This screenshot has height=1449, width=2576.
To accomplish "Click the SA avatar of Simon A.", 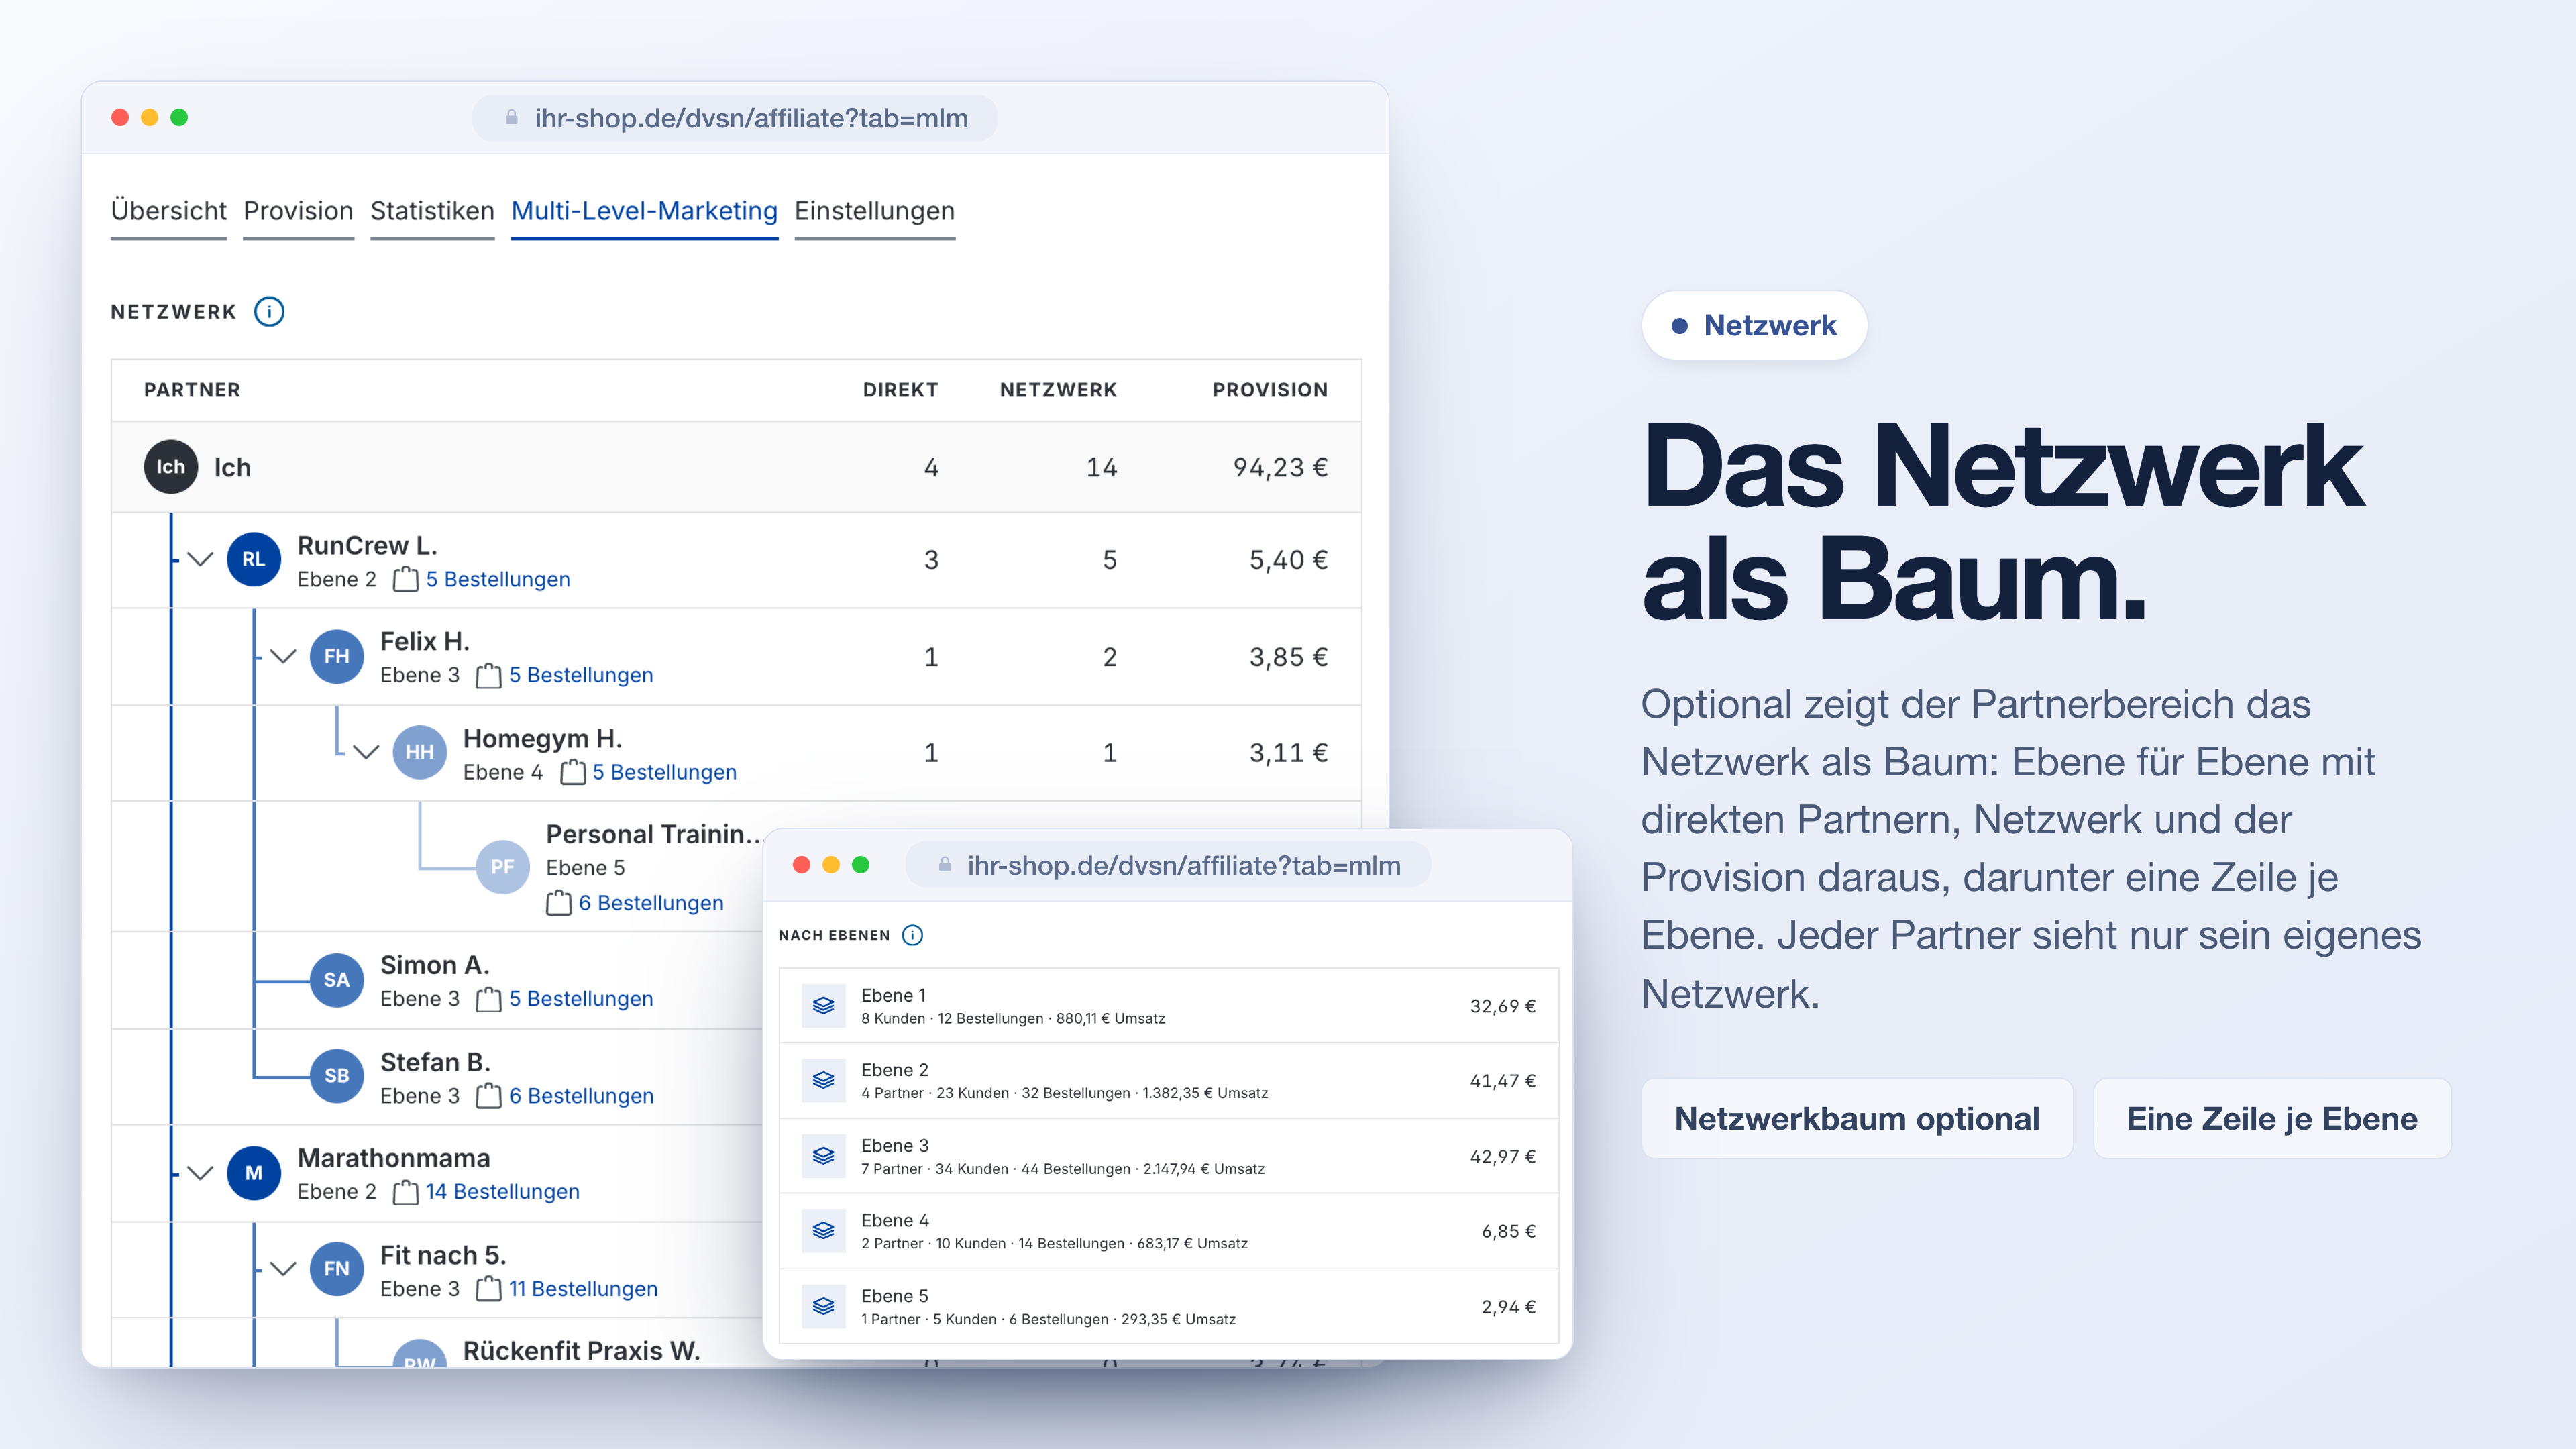I will pyautogui.click(x=337, y=980).
